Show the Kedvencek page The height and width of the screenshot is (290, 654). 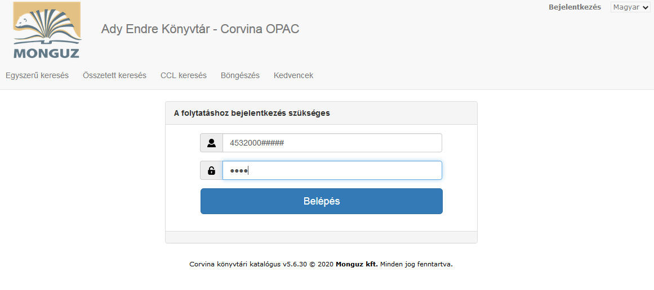click(x=293, y=75)
